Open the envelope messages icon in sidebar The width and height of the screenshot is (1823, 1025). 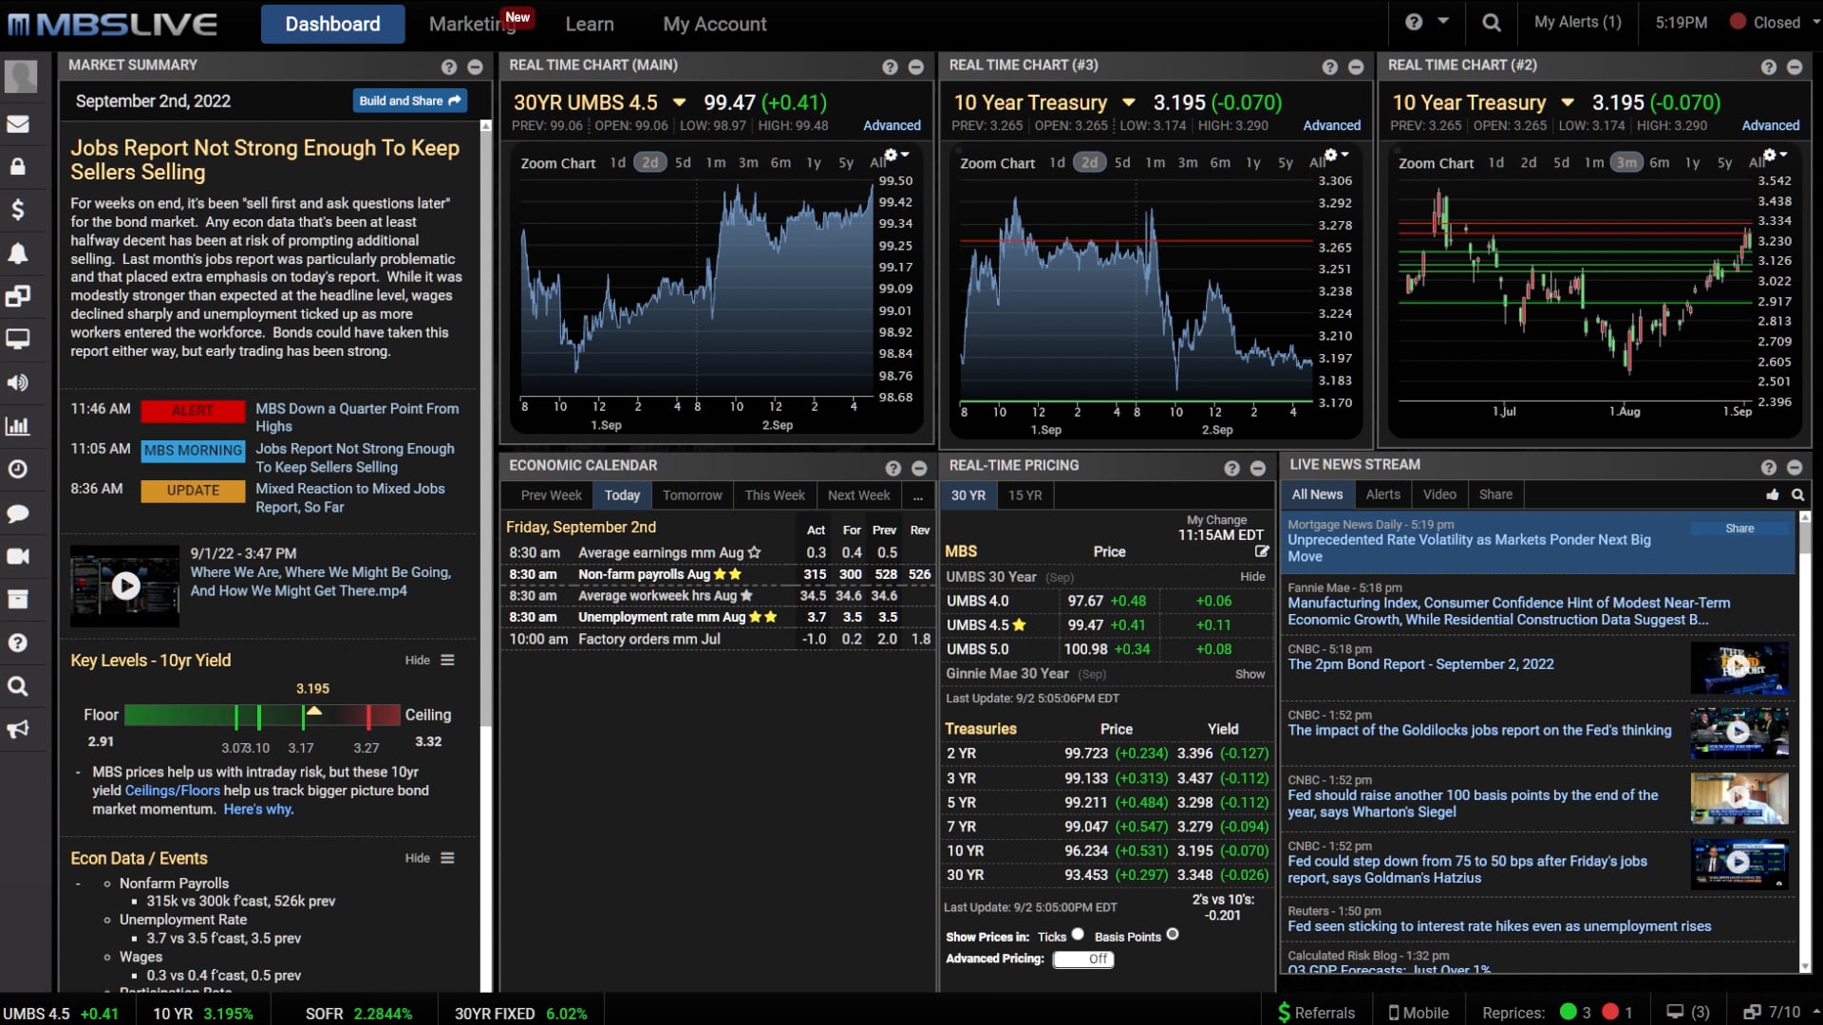pyautogui.click(x=18, y=124)
